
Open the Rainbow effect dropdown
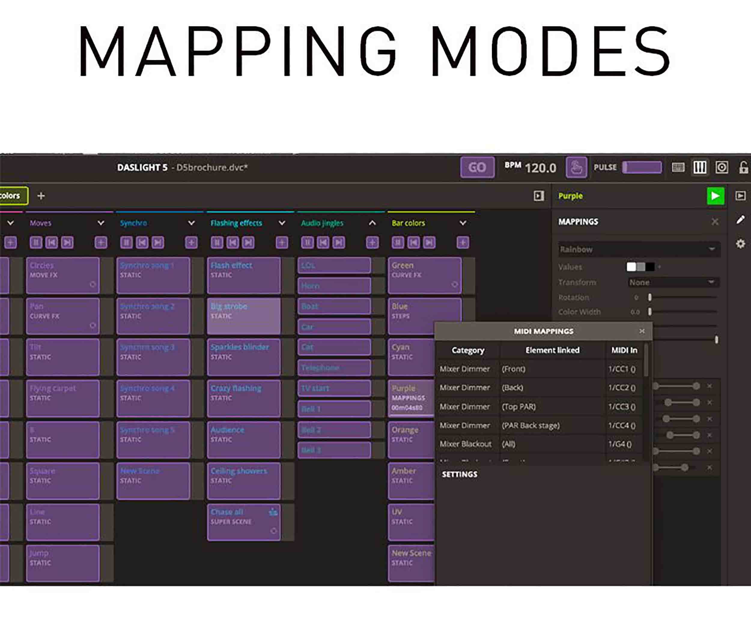[639, 249]
